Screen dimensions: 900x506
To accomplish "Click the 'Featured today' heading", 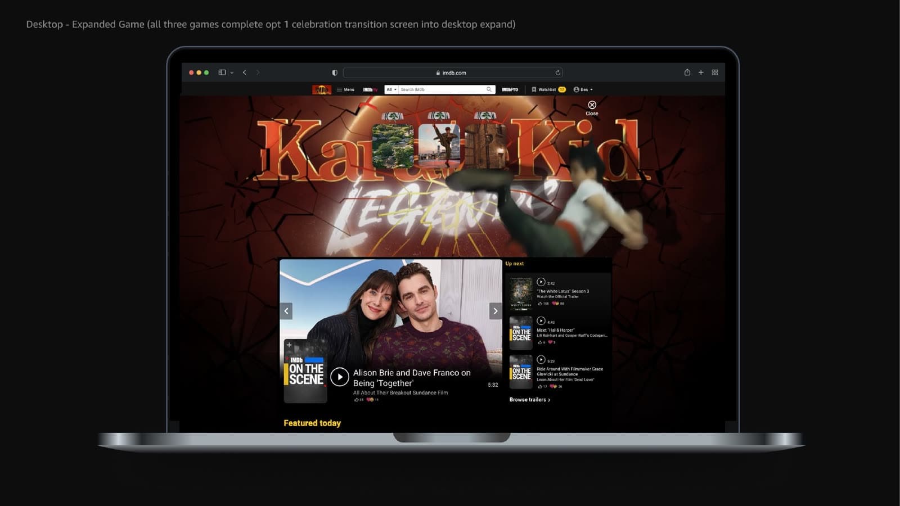I will [312, 423].
